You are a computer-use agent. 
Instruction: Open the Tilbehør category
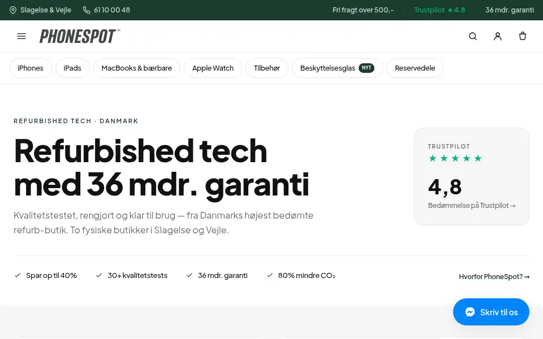tap(266, 68)
